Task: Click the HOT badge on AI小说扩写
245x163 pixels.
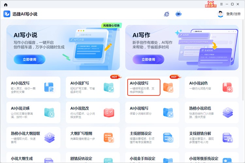Action: pos(116,77)
